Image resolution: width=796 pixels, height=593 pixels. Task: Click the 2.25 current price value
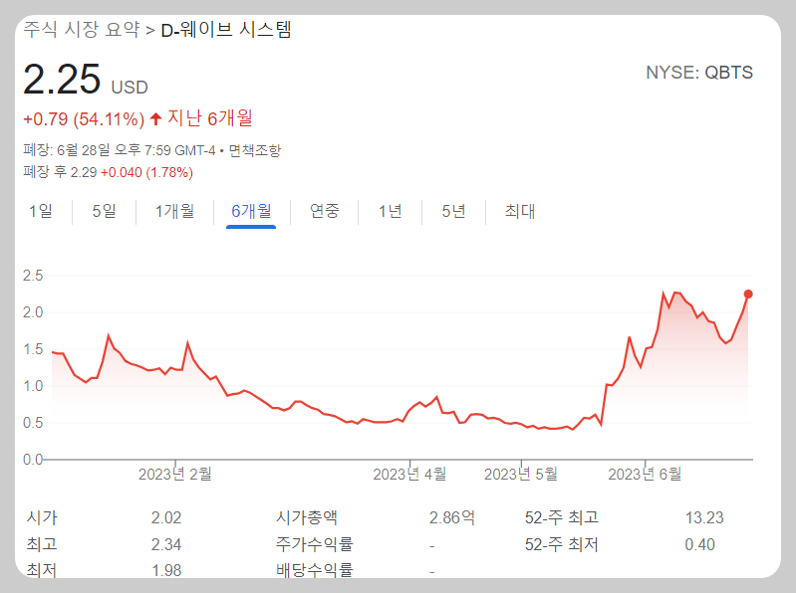pos(62,79)
